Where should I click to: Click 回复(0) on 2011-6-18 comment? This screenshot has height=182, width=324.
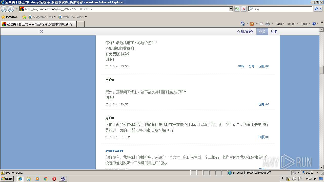point(264,137)
